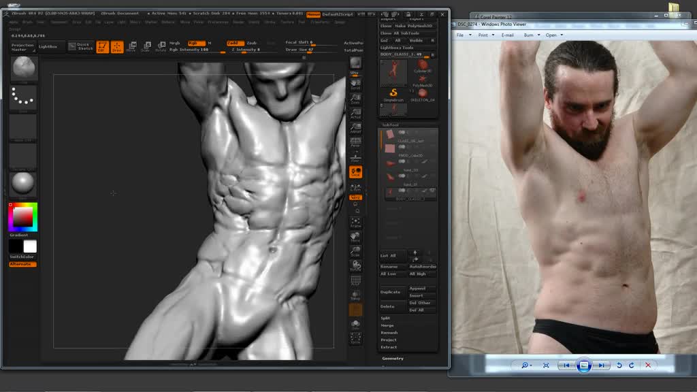Toggle the Persp perspective icon
697x392 pixels.
[x=355, y=142]
